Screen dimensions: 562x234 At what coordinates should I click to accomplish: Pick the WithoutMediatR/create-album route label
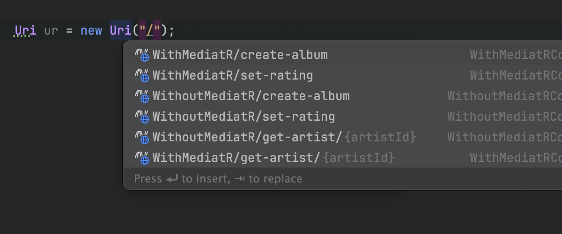coord(251,96)
